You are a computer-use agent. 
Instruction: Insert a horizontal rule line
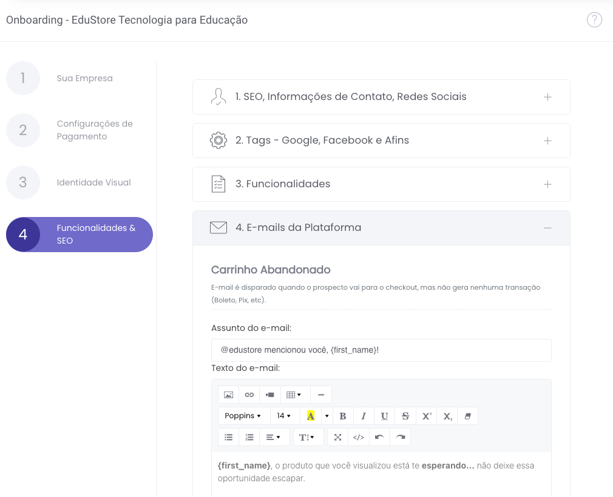pyautogui.click(x=321, y=395)
